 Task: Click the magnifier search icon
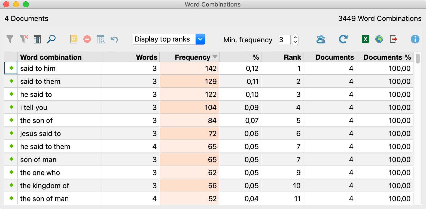click(x=51, y=39)
